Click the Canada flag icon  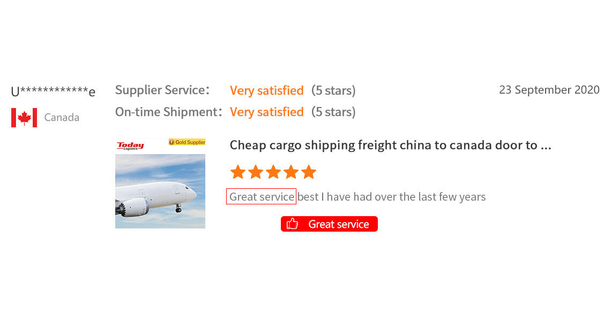(24, 118)
